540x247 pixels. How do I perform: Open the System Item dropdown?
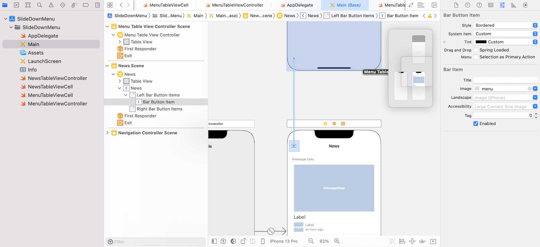[x=505, y=34]
